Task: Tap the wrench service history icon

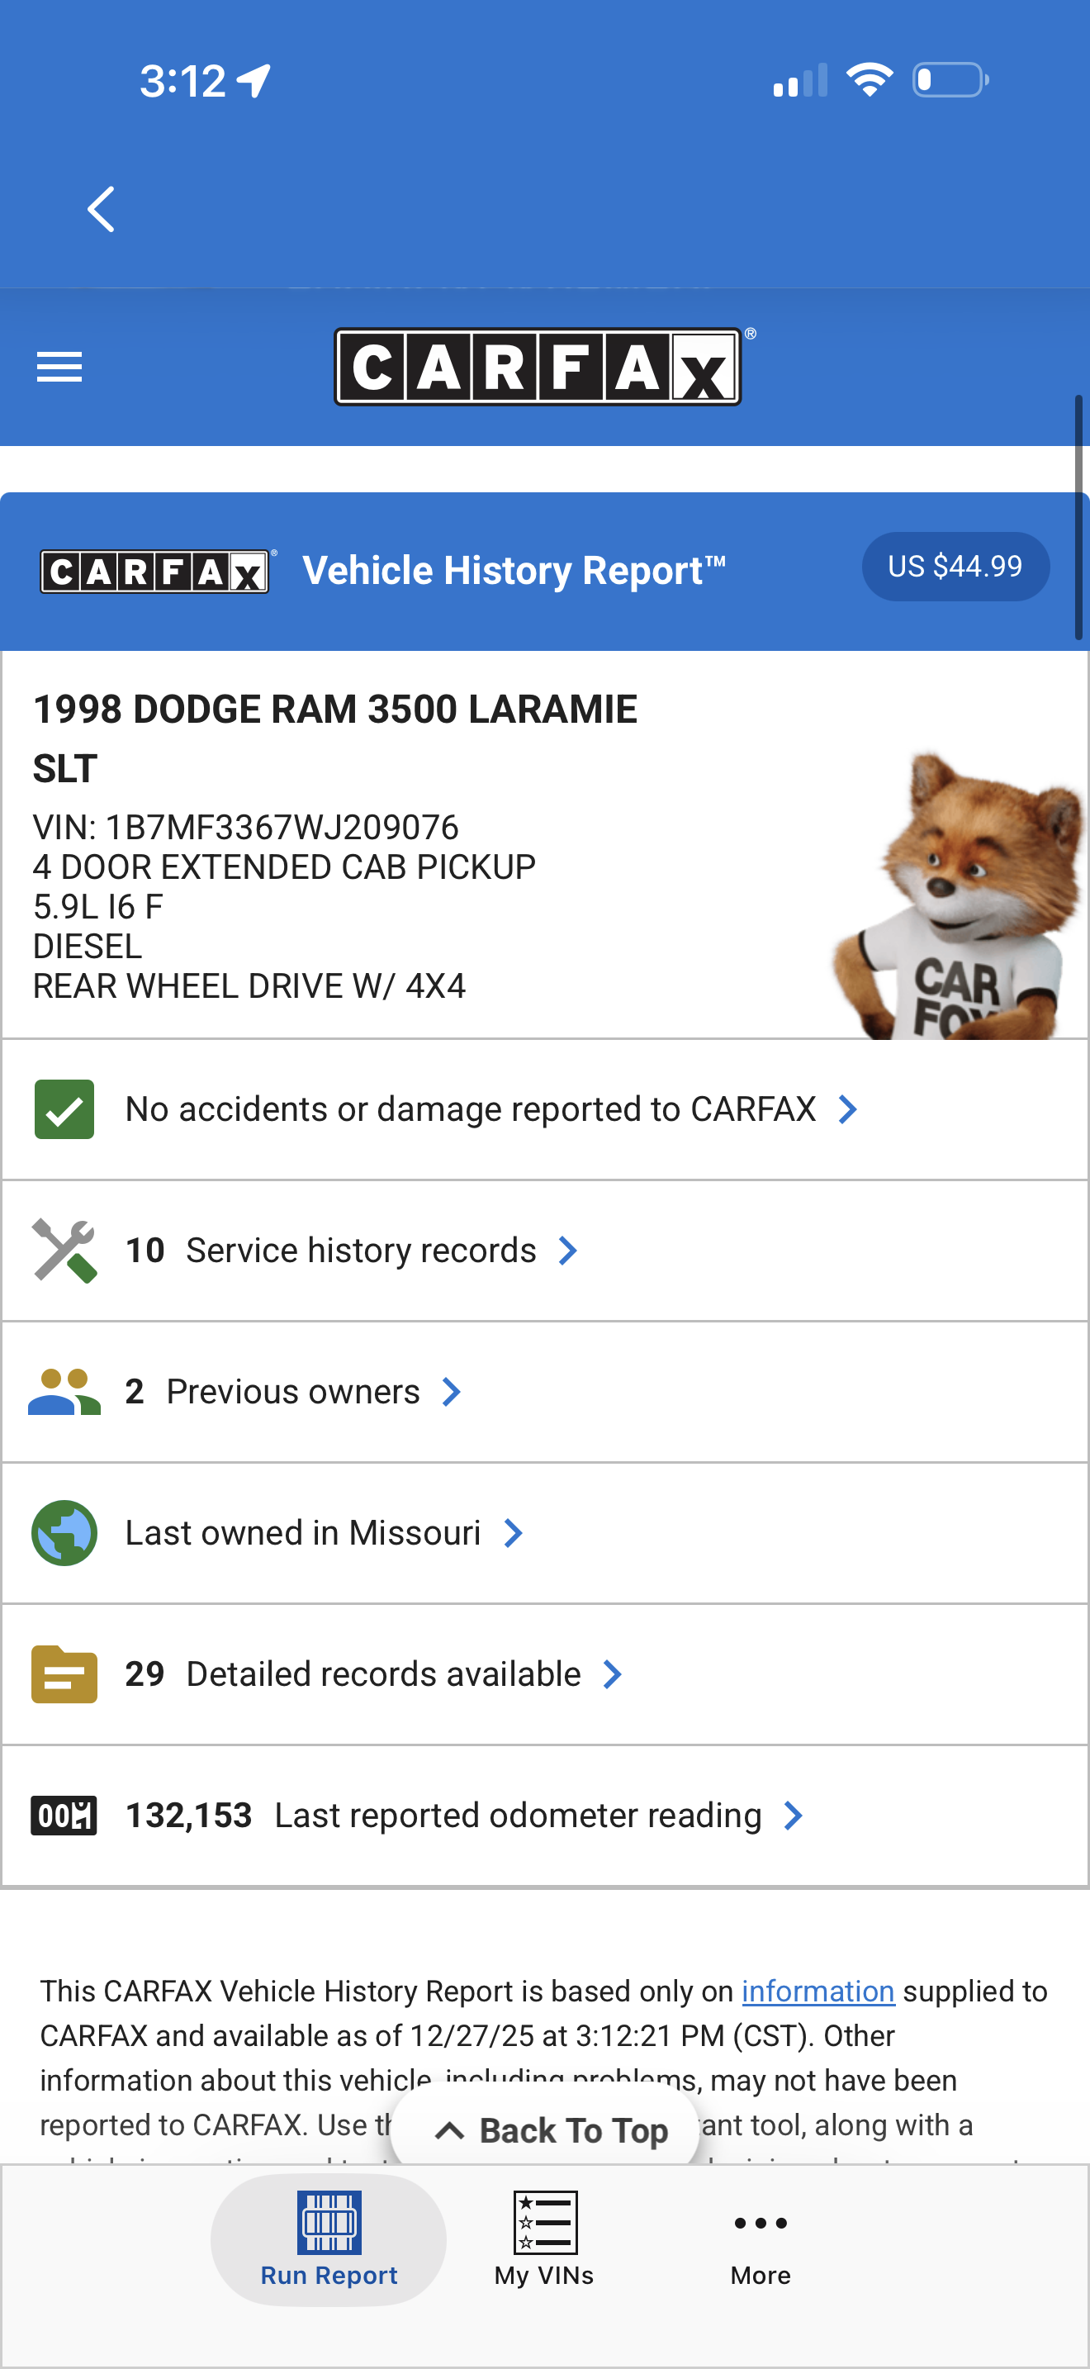Action: [x=64, y=1251]
